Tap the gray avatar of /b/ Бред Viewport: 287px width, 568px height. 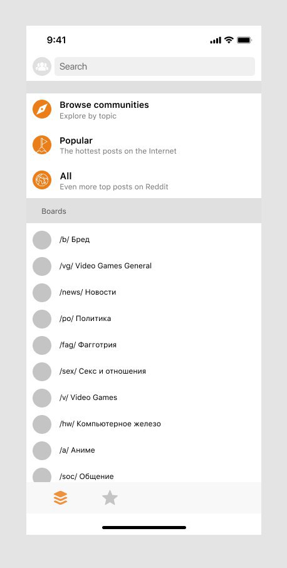[42, 240]
